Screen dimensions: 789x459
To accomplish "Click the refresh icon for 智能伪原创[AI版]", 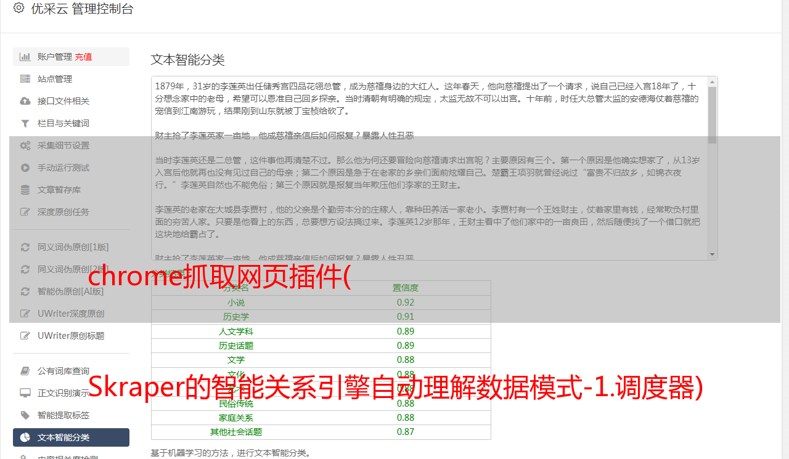I will pyautogui.click(x=25, y=291).
